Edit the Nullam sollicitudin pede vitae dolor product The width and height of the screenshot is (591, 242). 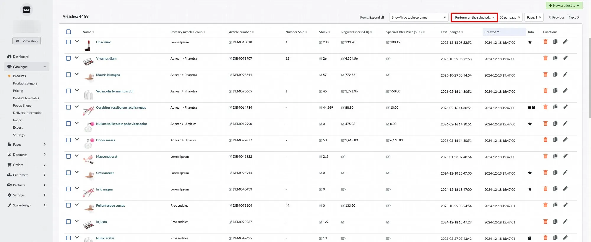click(565, 123)
